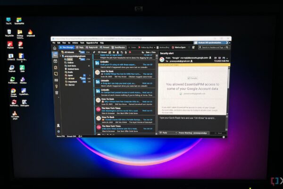Image resolution: width=283 pixels, height=189 pixels.
Task: Click the message list vertical scrollbar
Action: click(x=157, y=94)
